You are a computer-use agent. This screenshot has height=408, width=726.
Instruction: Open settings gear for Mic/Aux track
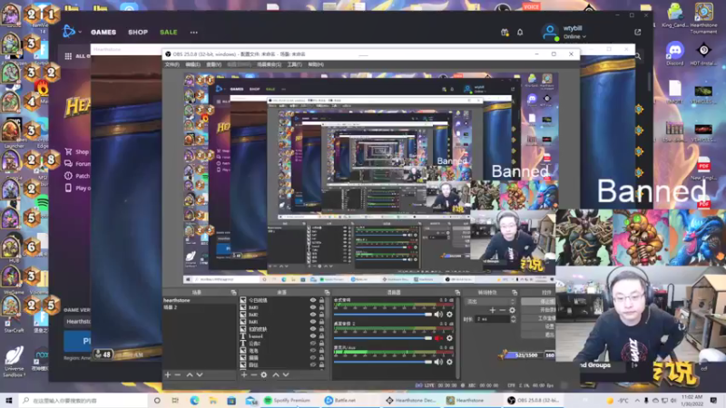click(449, 362)
